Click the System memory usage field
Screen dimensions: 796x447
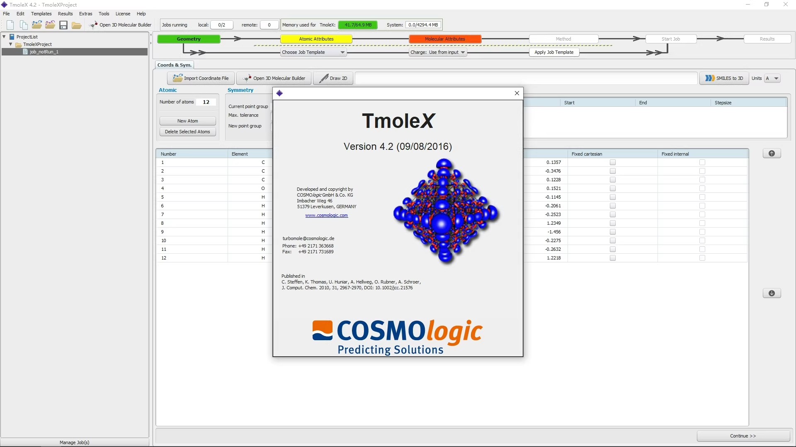coord(423,25)
